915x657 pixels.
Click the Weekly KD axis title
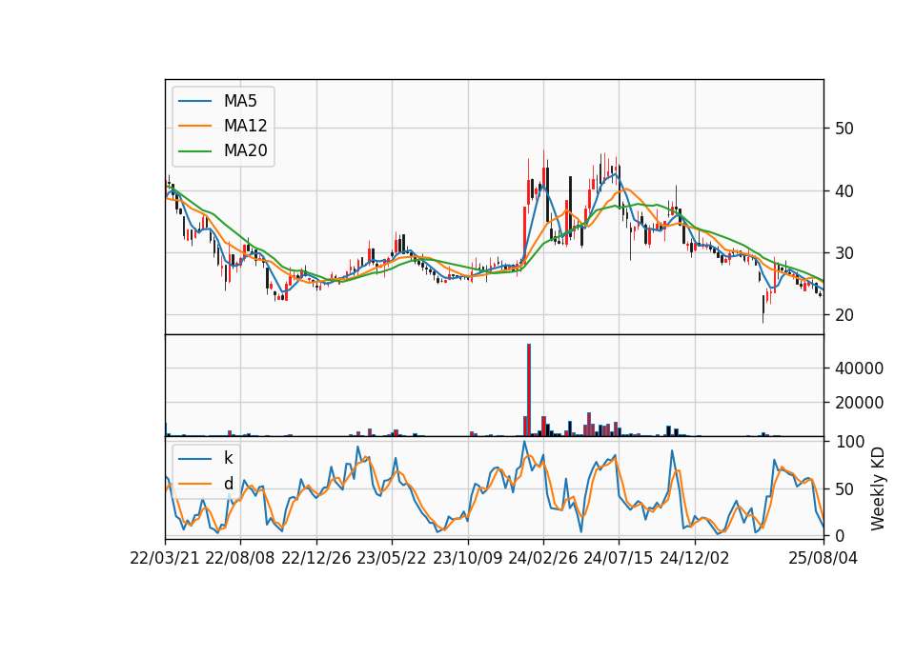878,488
